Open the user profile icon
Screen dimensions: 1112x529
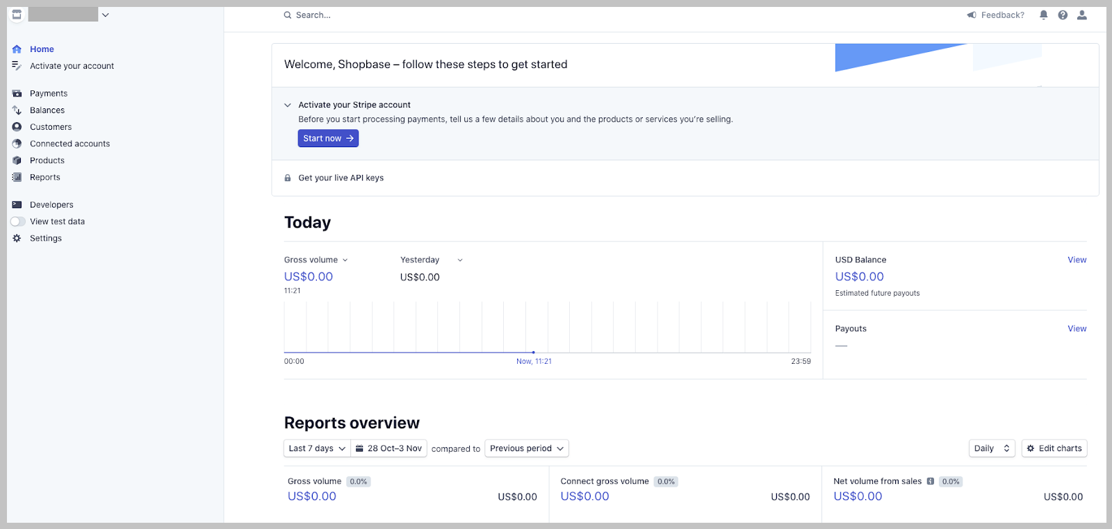pyautogui.click(x=1082, y=15)
